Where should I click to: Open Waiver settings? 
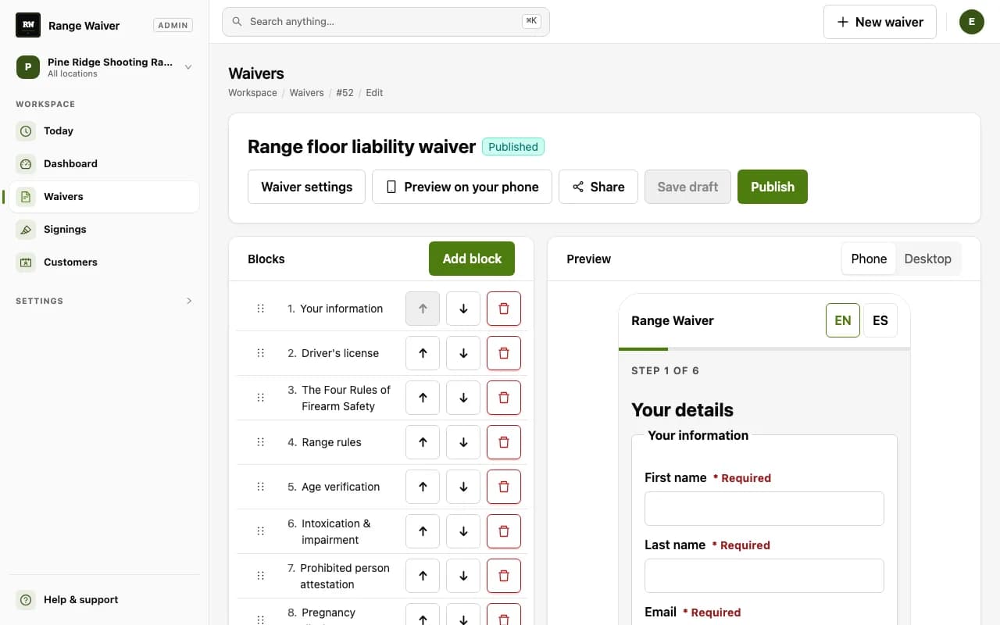point(306,187)
